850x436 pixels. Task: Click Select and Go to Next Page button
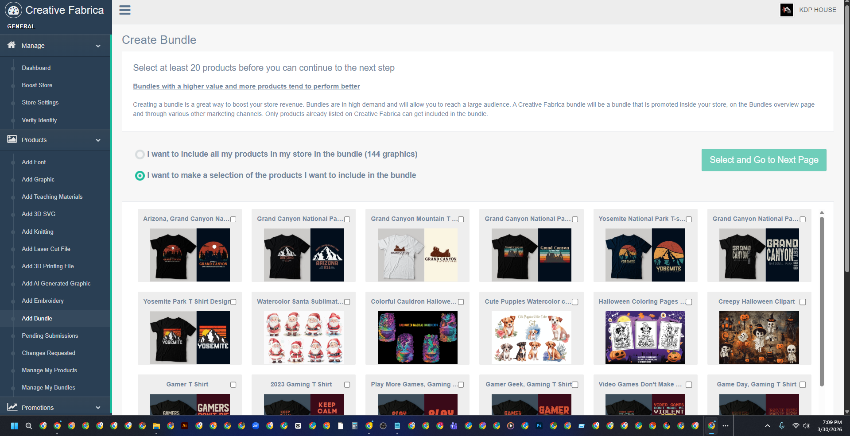point(764,160)
